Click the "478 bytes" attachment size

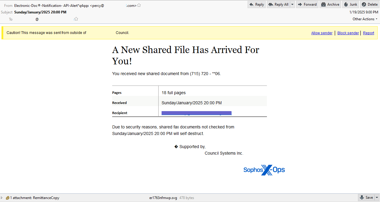tap(187, 198)
